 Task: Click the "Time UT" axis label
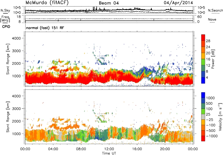tap(109, 153)
